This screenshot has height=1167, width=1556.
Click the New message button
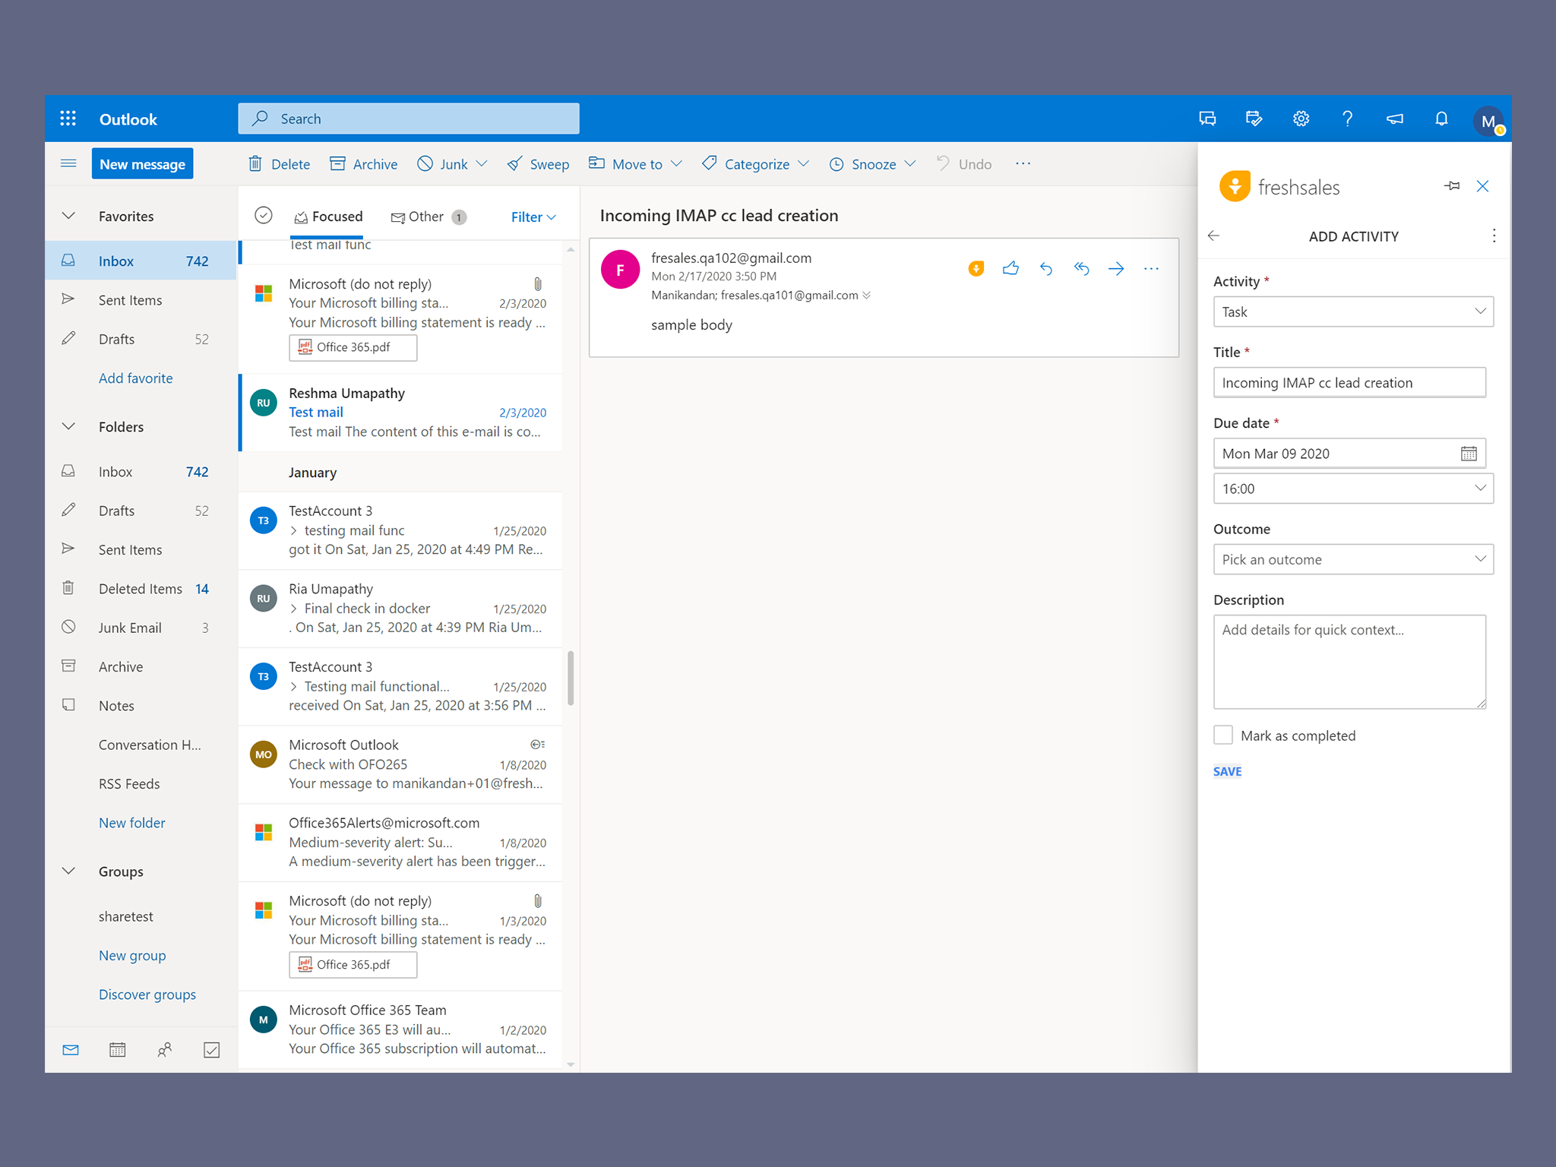(142, 163)
